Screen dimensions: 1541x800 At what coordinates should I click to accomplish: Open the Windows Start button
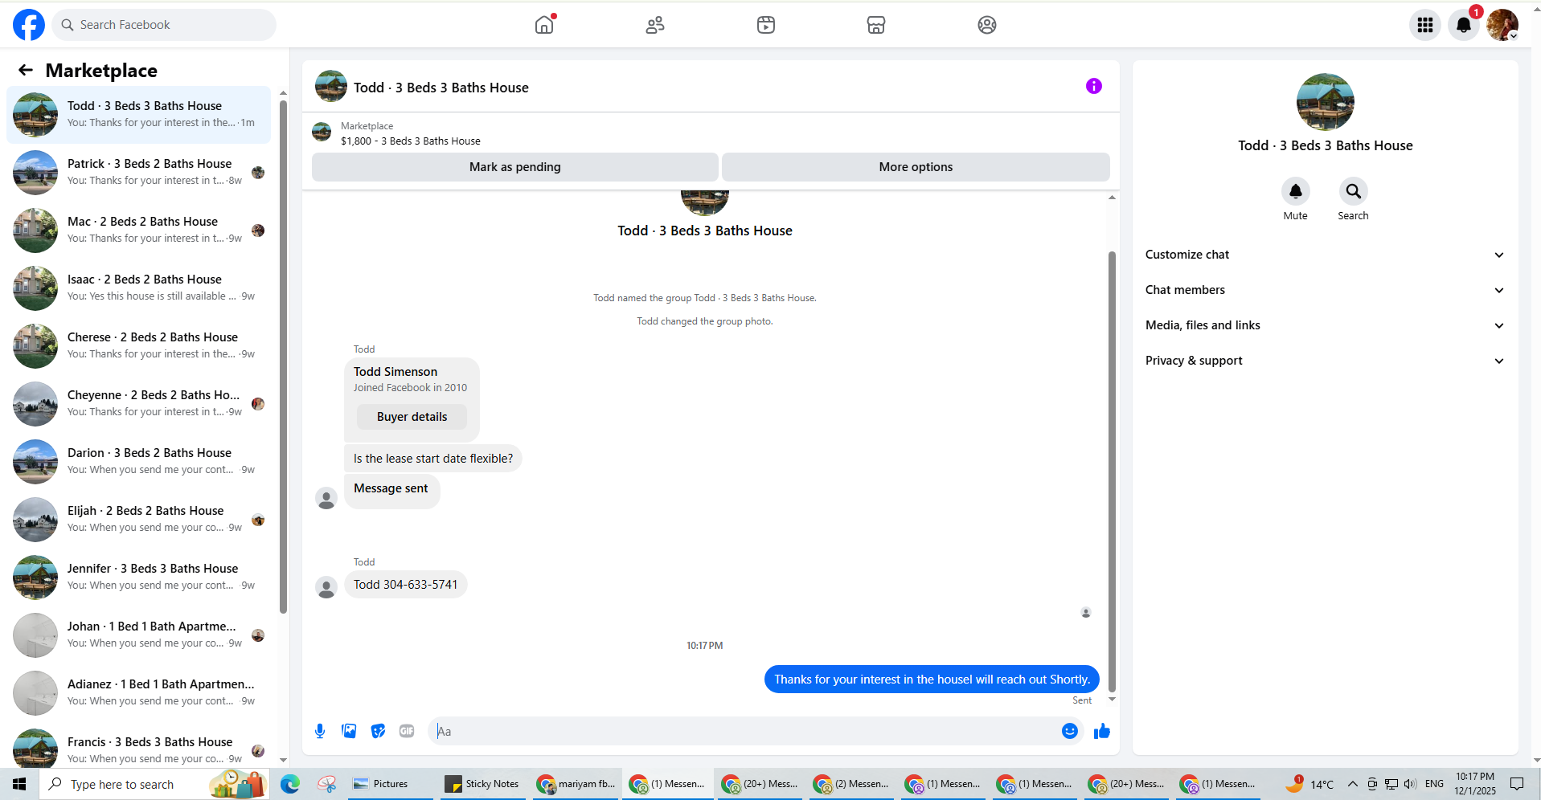tap(19, 784)
